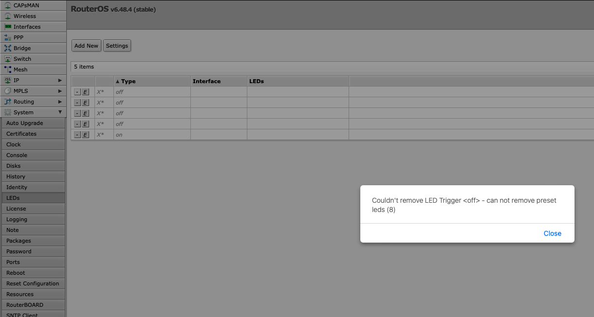Select the Switch icon
Image resolution: width=594 pixels, height=317 pixels.
tap(8, 59)
